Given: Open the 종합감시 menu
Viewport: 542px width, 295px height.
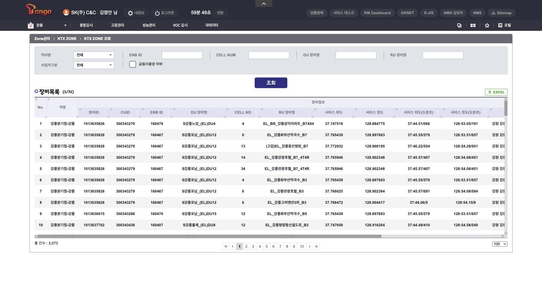Looking at the screenshot, I should pyautogui.click(x=86, y=25).
